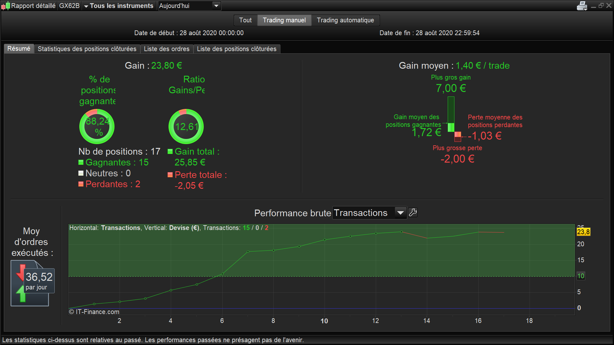Select the Trading manuel filter
The width and height of the screenshot is (614, 345).
[284, 20]
